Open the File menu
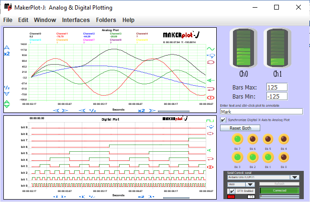 coord(8,20)
